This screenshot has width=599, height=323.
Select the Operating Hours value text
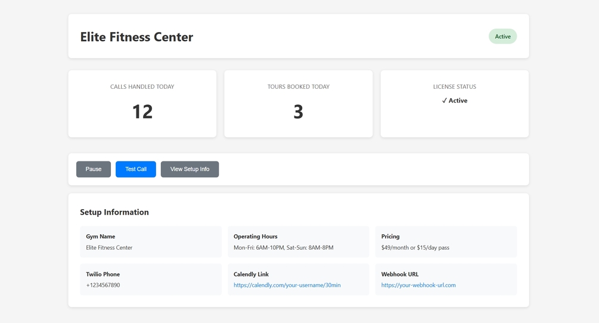284,248
